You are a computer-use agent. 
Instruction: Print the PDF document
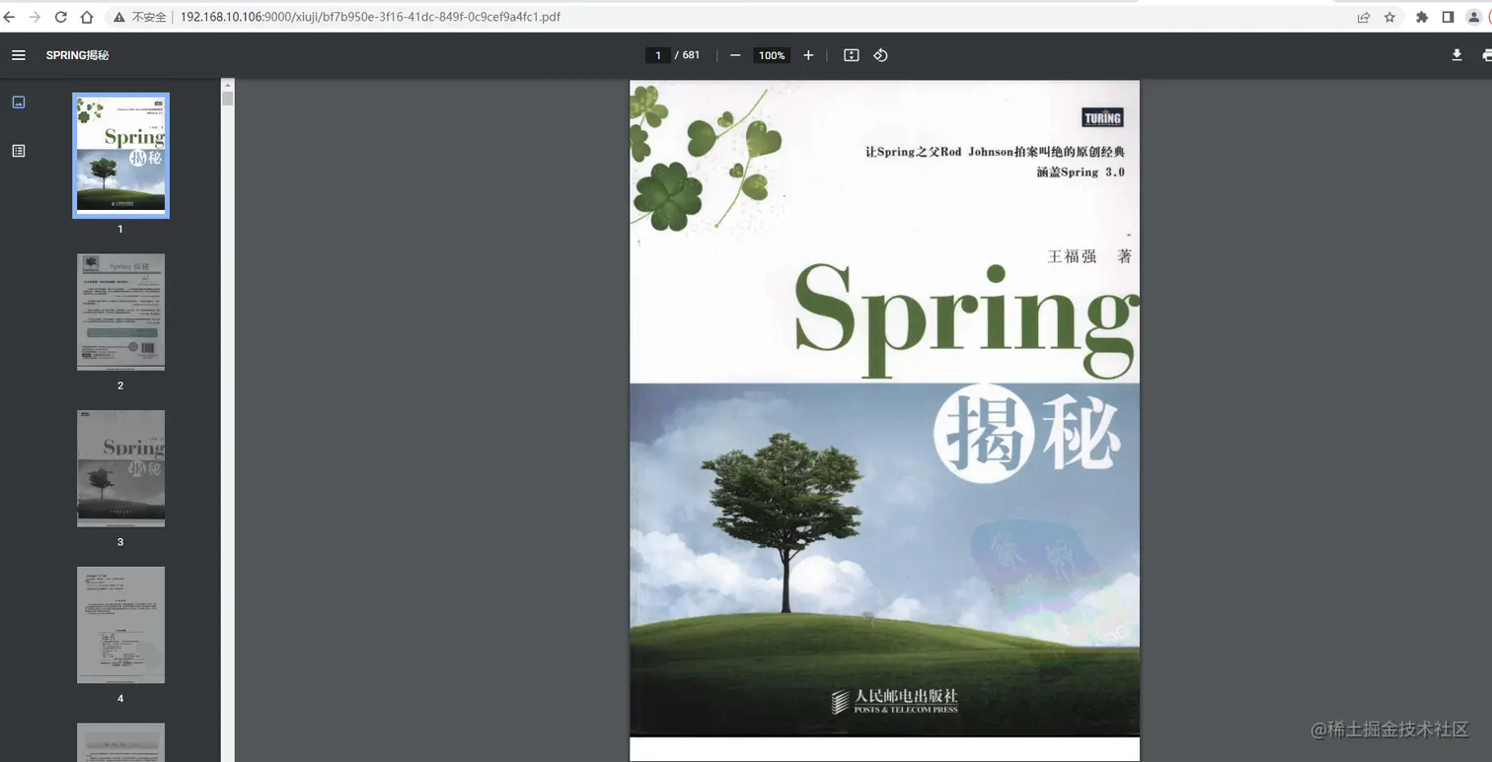(x=1486, y=55)
